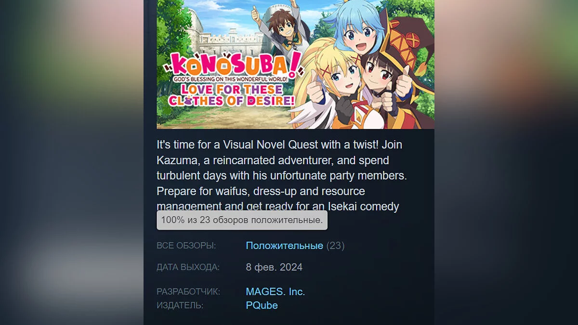The image size is (578, 325).
Task: Click the ВСЕ ОБЗОРЫ label
Action: click(186, 246)
